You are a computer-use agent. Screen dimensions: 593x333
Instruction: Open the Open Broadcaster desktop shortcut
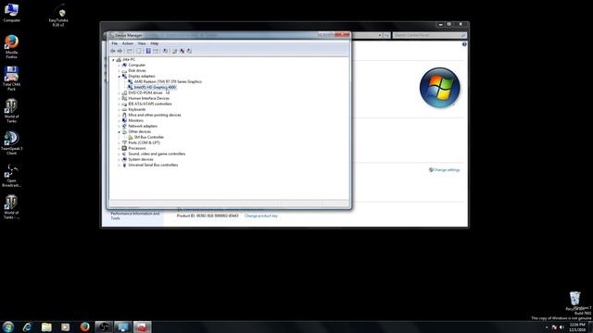tap(11, 175)
